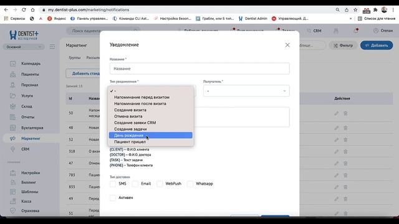Open 'Список для чтения' reading list

coord(377,19)
